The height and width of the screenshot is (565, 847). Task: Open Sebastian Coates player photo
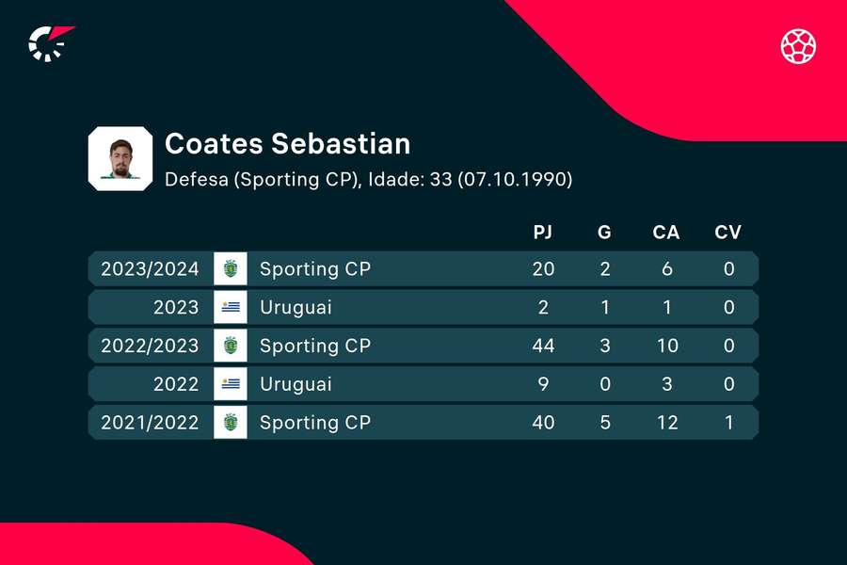[120, 158]
